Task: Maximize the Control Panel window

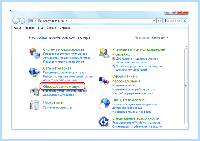Action: [174, 12]
